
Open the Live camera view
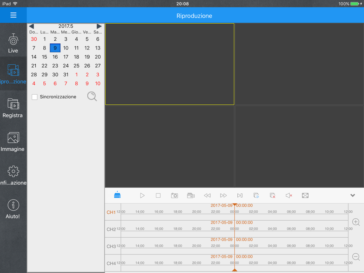tap(13, 43)
